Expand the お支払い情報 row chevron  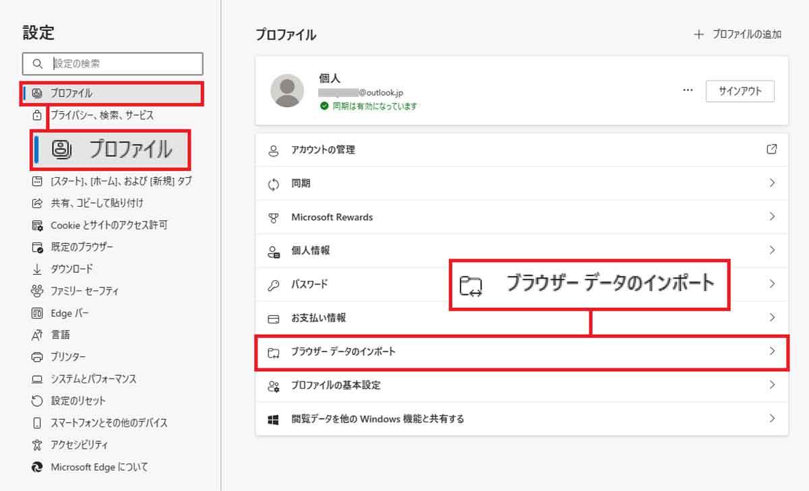coord(772,318)
